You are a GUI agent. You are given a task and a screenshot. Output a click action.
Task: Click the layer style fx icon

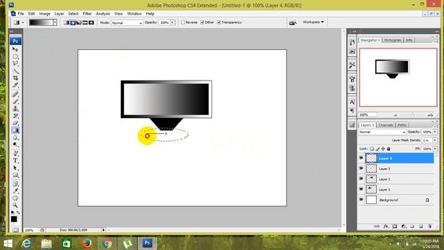point(386,226)
